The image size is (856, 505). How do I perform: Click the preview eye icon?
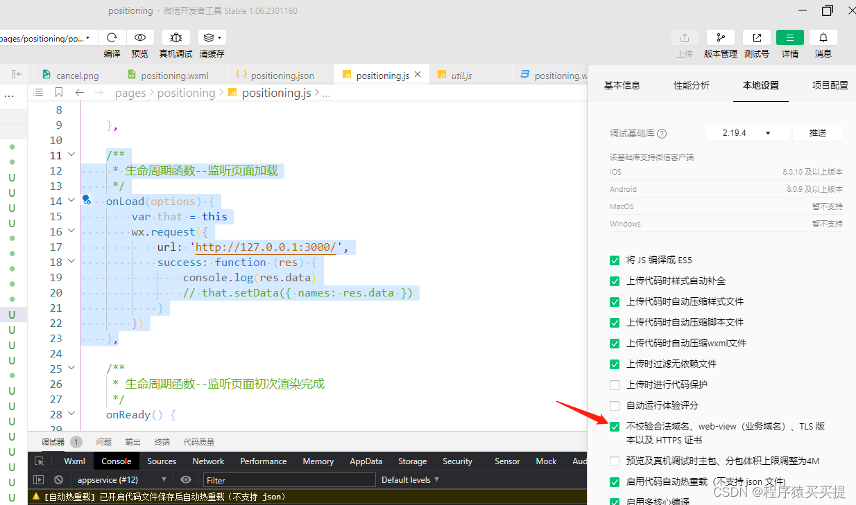pos(140,37)
